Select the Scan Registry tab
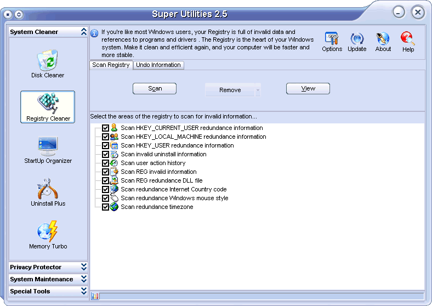The height and width of the screenshot is (306, 432). click(x=111, y=65)
